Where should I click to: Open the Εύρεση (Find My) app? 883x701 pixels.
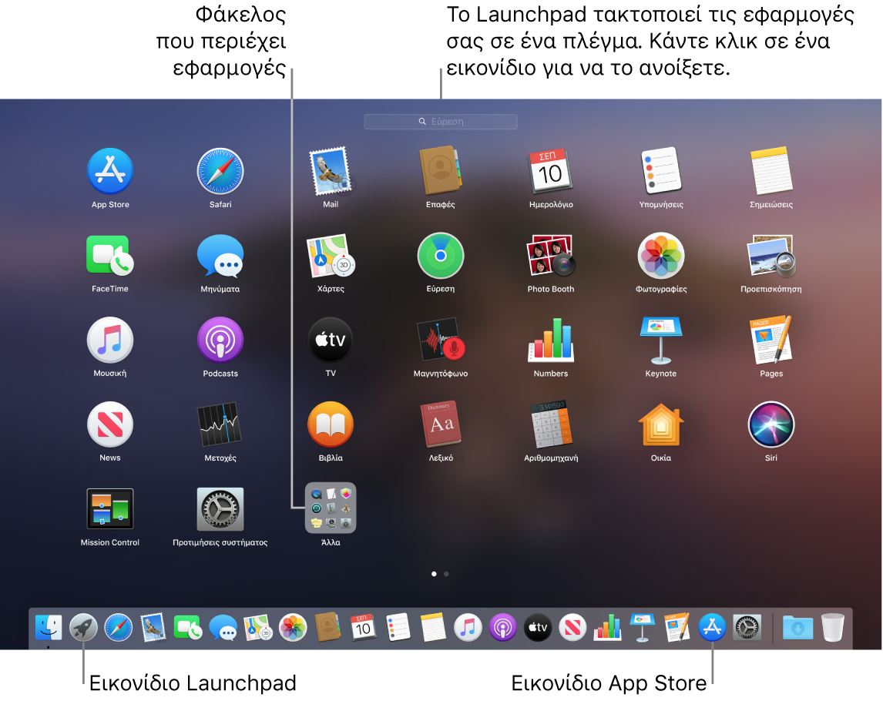pos(440,257)
